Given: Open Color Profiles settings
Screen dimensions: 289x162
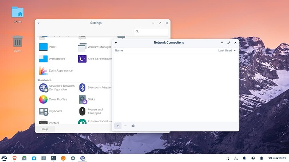Looking at the screenshot, I should [x=53, y=99].
